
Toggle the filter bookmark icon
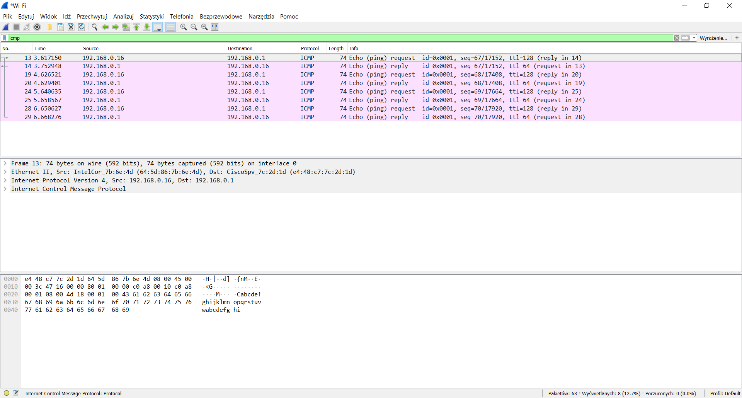coord(4,38)
